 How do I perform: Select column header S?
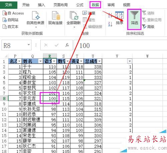click(x=63, y=56)
